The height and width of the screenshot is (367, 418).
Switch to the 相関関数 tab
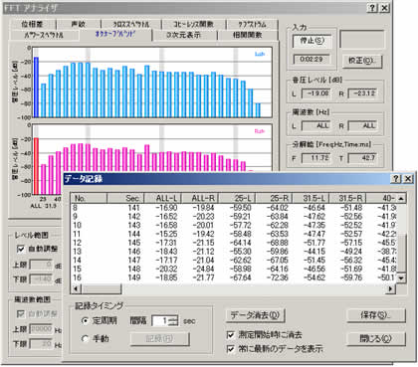coord(247,35)
